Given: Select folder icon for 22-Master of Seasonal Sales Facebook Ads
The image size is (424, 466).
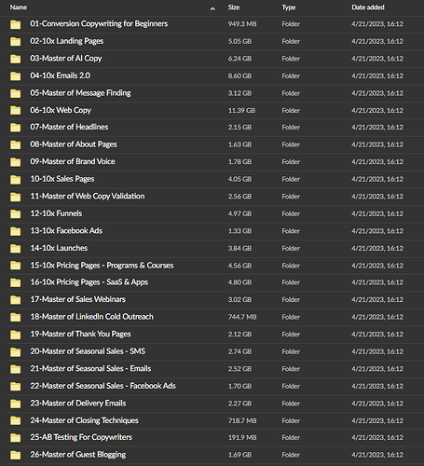Looking at the screenshot, I should point(16,387).
